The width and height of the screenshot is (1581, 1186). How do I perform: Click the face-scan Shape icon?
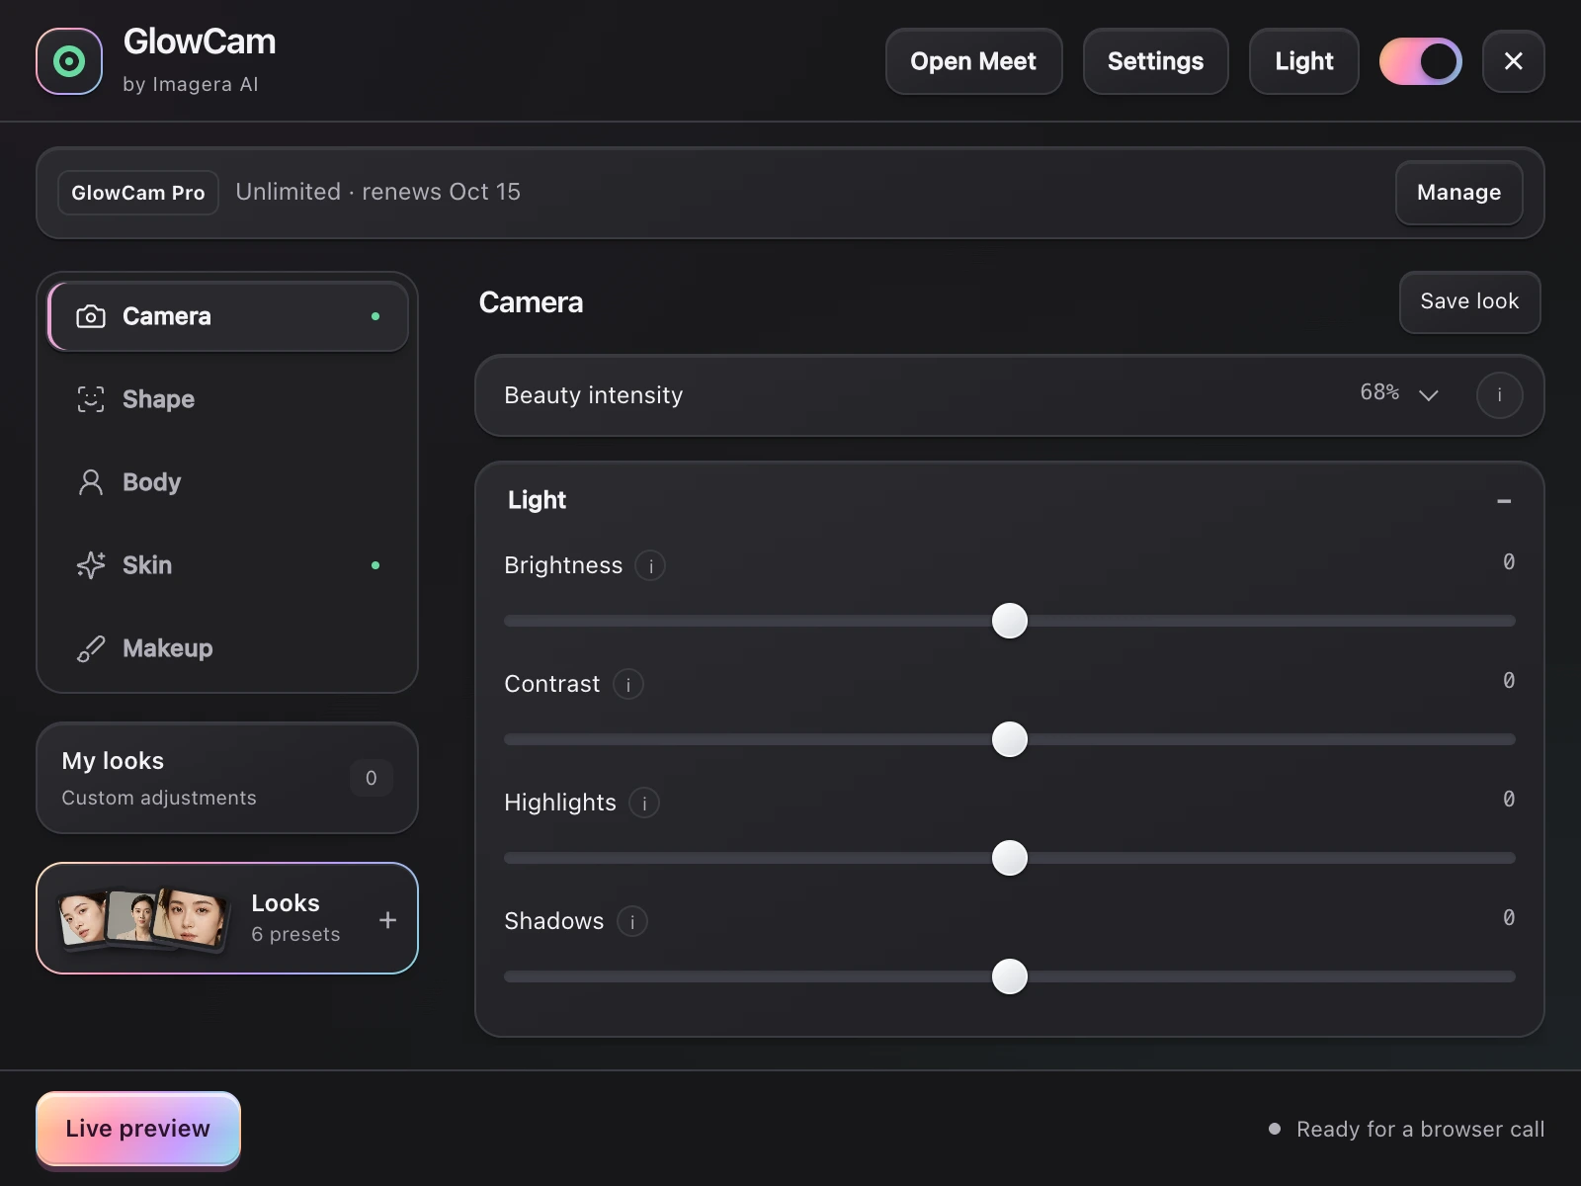[x=91, y=399]
